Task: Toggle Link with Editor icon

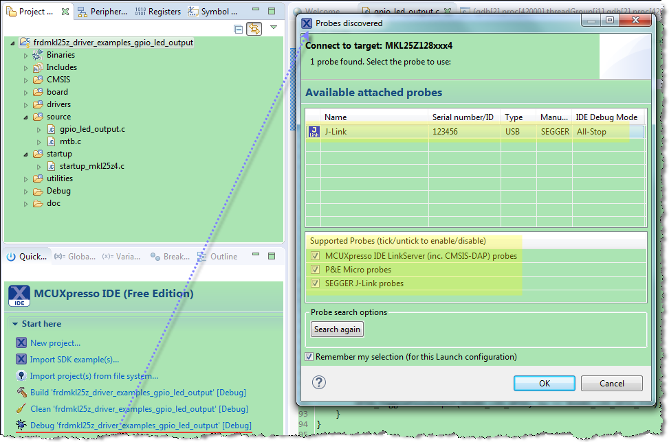Action: [x=254, y=29]
